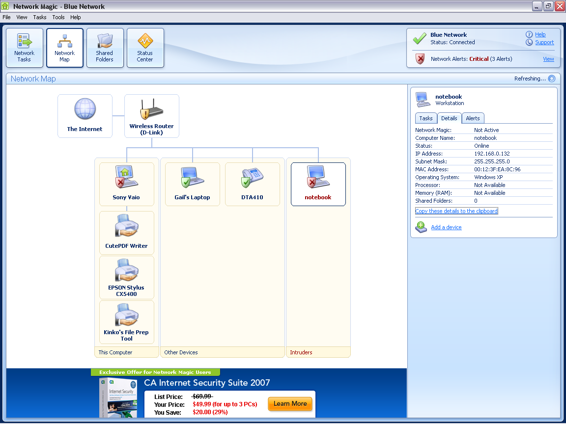566x424 pixels.
Task: Click the MAC Address value 00:12:3F:EA:8C:96
Action: (x=497, y=169)
